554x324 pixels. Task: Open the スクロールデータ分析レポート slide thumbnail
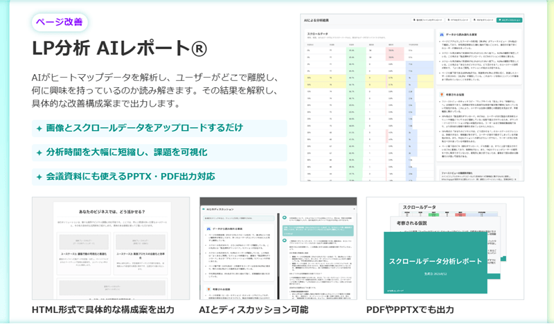pos(445,249)
